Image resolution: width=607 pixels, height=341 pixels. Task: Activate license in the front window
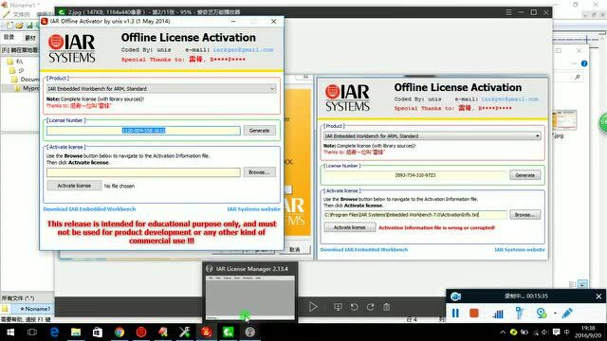[74, 186]
